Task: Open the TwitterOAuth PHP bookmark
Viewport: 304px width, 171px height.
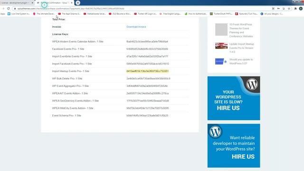Action: pos(221,14)
